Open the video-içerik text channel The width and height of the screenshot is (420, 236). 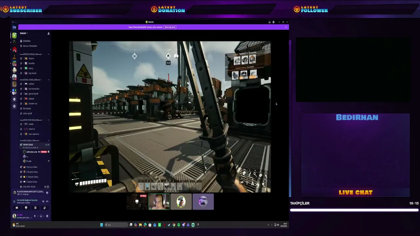pyautogui.click(x=34, y=113)
